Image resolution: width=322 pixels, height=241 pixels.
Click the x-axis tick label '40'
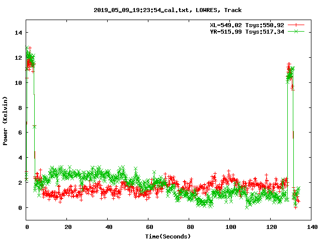coord(109,227)
